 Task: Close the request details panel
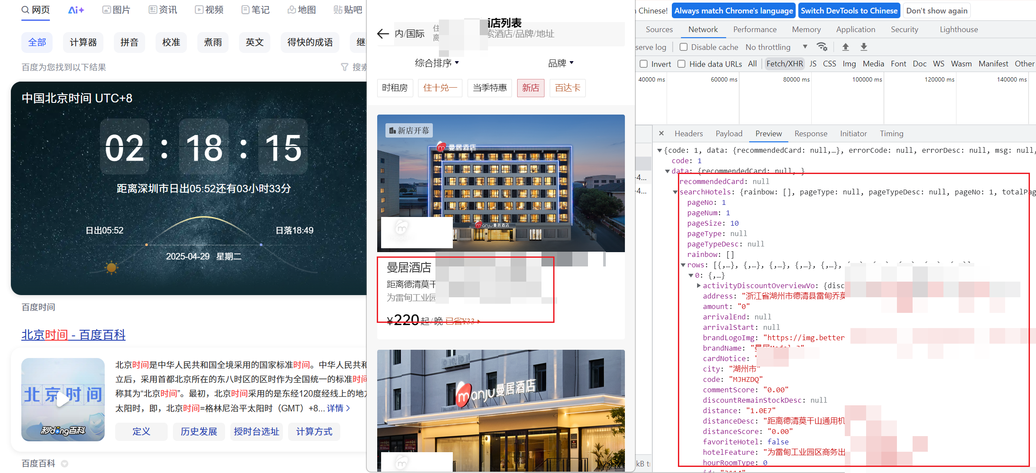pos(661,134)
